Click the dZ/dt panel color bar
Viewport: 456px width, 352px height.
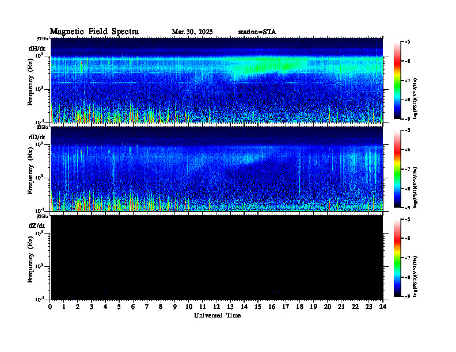tap(397, 258)
